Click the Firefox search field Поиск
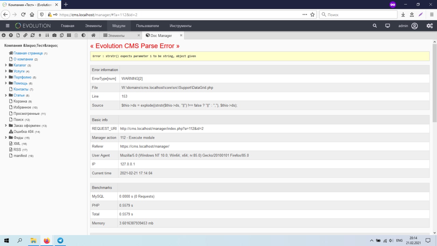 (x=358, y=15)
